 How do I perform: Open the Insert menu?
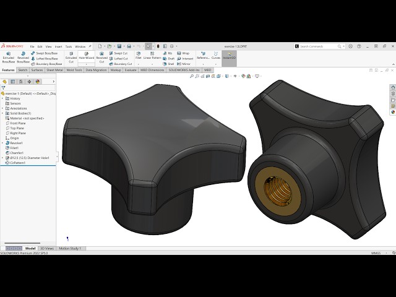58,46
